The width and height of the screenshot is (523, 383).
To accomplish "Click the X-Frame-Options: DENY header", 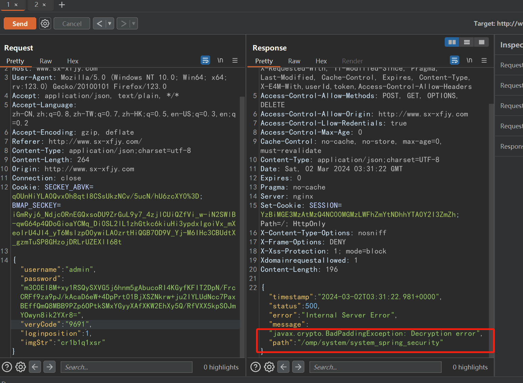I will click(x=303, y=242).
